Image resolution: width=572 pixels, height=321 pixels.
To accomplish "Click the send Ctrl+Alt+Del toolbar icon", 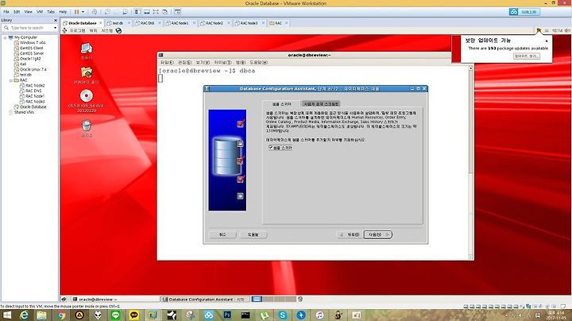I will point(95,12).
